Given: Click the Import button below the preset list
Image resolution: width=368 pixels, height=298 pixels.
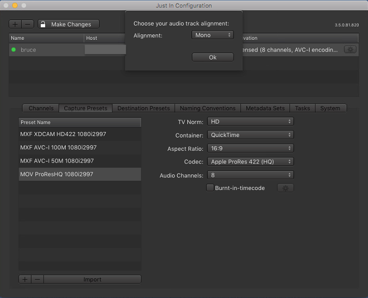Looking at the screenshot, I should pyautogui.click(x=92, y=279).
